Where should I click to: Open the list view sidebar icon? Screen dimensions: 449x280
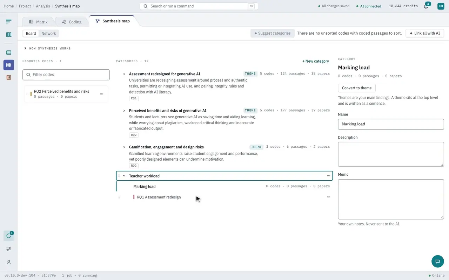point(9,52)
